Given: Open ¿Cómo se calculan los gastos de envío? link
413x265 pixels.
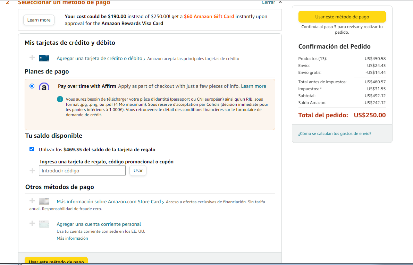Looking at the screenshot, I should 335,134.
